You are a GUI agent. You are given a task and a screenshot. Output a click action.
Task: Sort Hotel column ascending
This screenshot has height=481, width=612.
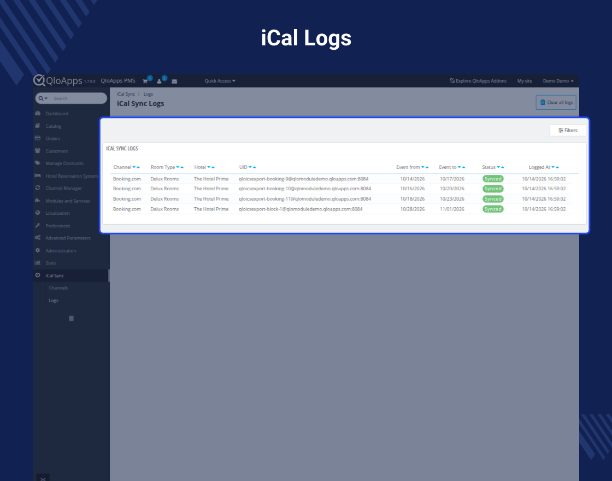[213, 167]
